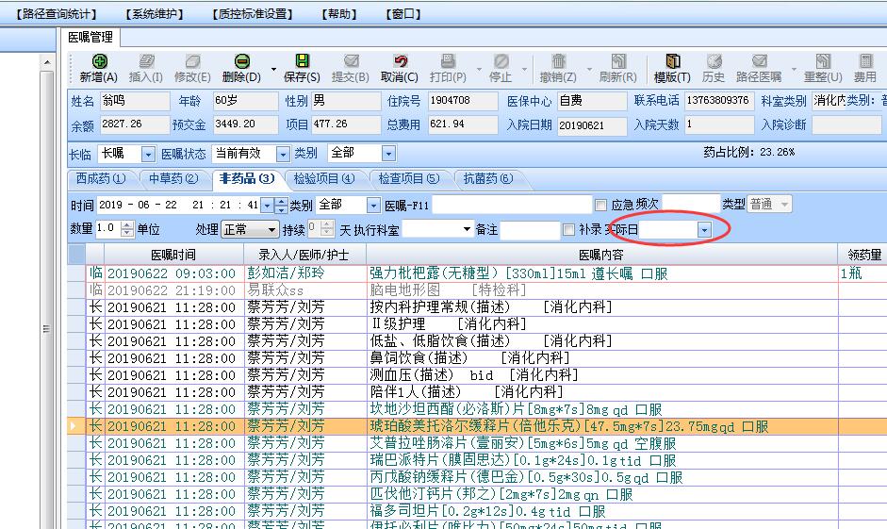
Task: Click the 撤销(Z) revoke icon
Action: pyautogui.click(x=558, y=61)
